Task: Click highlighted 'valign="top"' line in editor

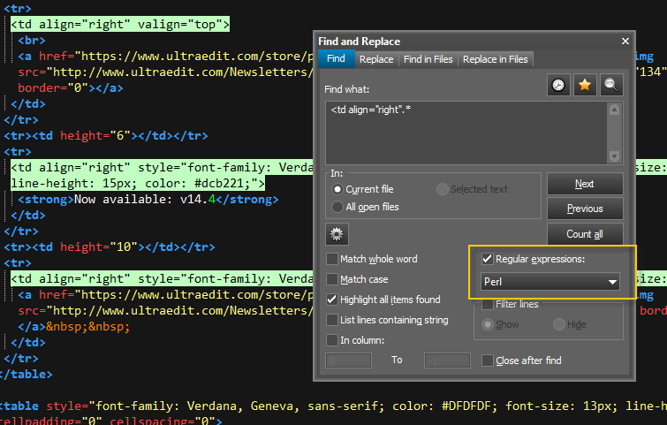Action: point(120,24)
